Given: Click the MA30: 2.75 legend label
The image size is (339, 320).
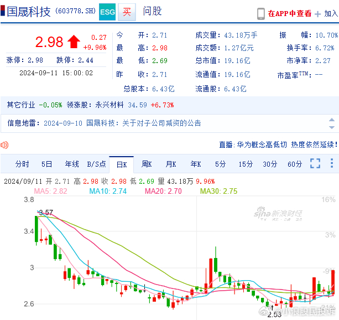Looking at the screenshot, I should [x=218, y=191].
